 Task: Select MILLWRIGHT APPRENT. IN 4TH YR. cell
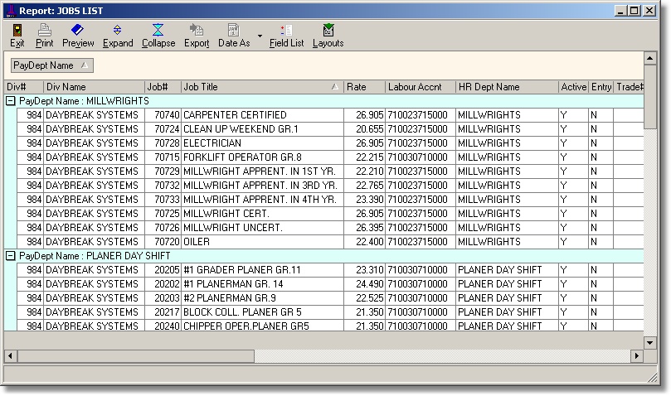point(262,200)
